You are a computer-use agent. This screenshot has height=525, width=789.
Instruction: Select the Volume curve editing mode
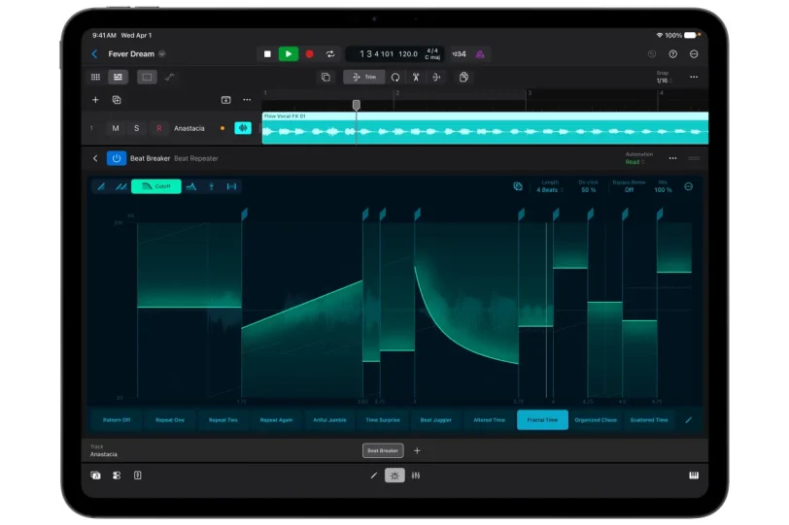click(x=191, y=186)
